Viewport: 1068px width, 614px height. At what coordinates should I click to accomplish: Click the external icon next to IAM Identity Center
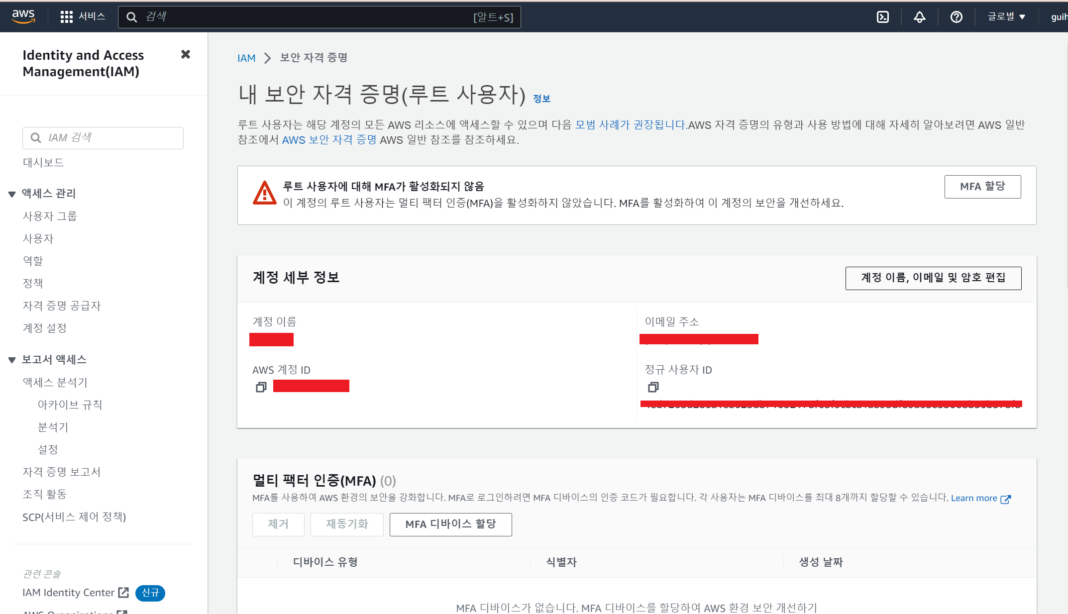coord(123,593)
